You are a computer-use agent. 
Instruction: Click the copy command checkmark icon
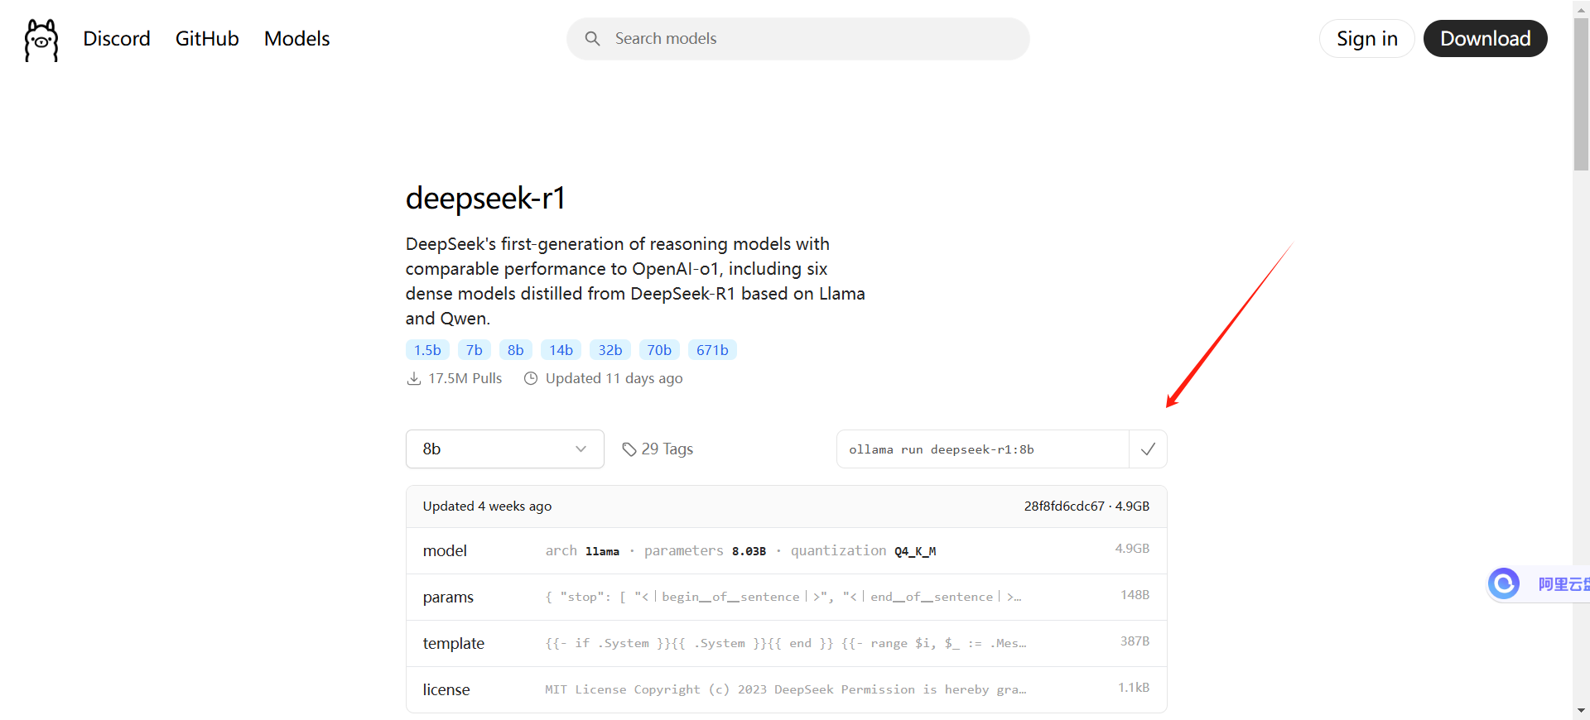point(1148,449)
